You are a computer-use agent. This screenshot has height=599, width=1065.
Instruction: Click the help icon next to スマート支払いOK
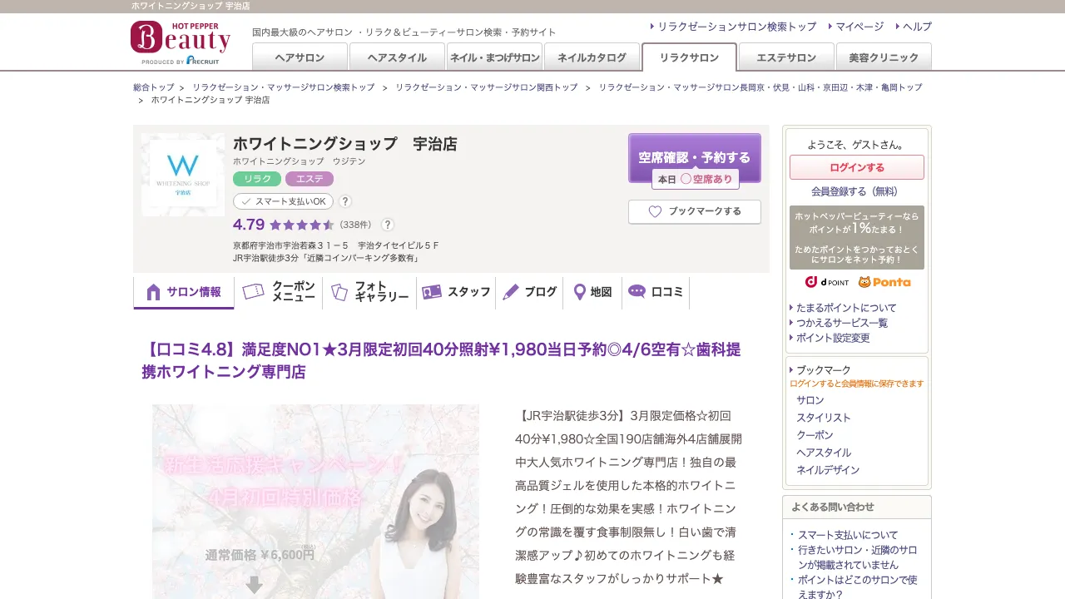tap(345, 201)
